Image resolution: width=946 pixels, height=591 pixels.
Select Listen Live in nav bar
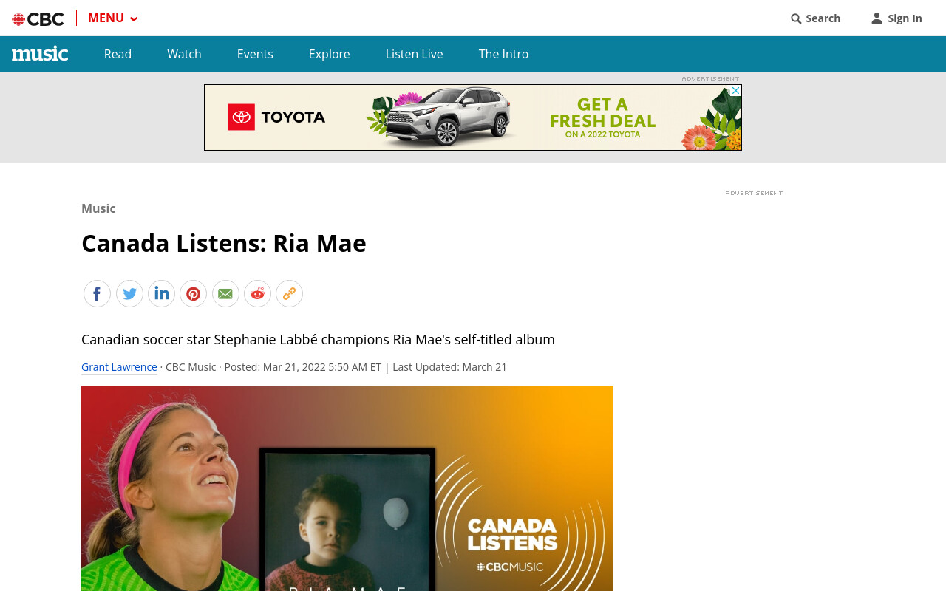point(414,54)
